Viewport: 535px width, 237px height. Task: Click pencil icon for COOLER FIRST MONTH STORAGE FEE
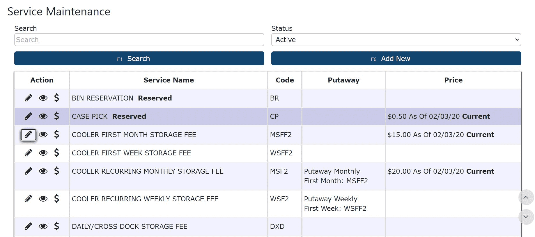pyautogui.click(x=28, y=135)
